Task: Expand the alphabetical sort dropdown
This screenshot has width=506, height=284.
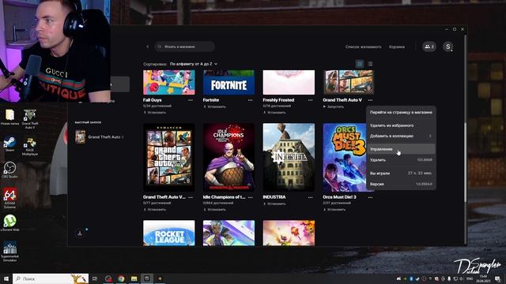Action: tap(194, 64)
